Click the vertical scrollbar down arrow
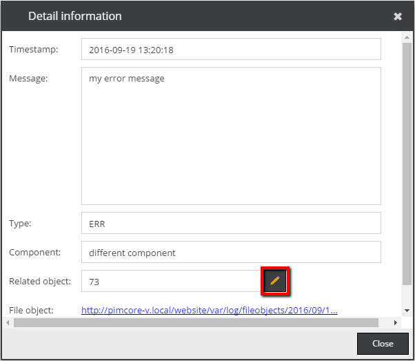The image size is (415, 361). (x=408, y=311)
